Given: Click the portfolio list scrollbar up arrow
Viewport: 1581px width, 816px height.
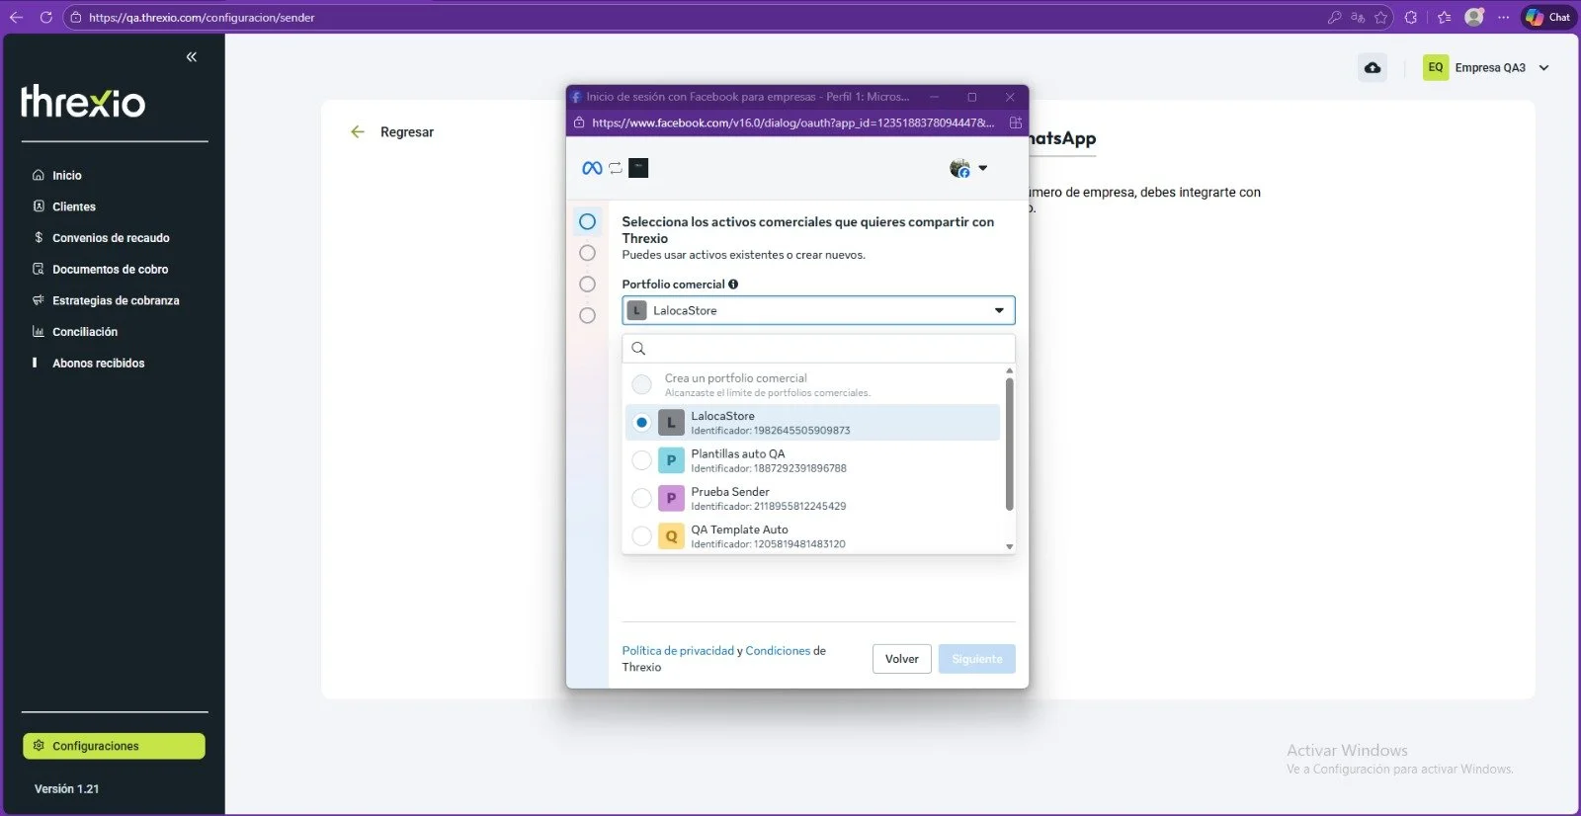Looking at the screenshot, I should (x=1009, y=370).
